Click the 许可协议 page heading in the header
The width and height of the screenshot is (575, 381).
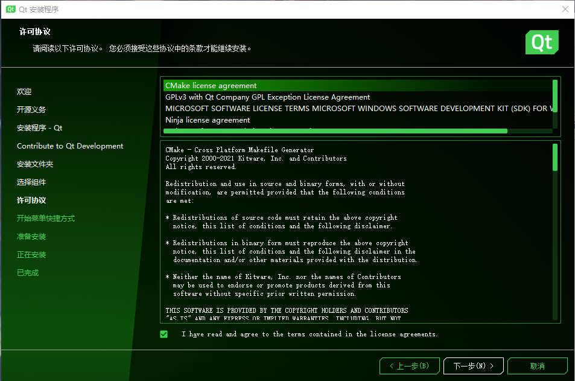35,31
